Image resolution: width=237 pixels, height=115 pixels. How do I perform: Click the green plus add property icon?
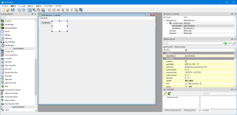(225, 43)
